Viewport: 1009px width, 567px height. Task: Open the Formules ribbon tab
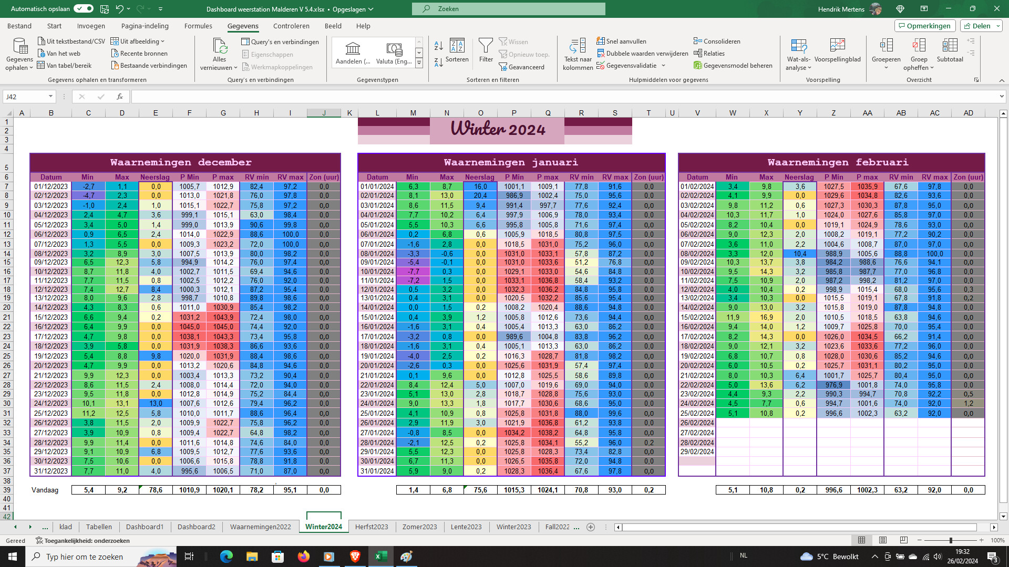pyautogui.click(x=198, y=26)
